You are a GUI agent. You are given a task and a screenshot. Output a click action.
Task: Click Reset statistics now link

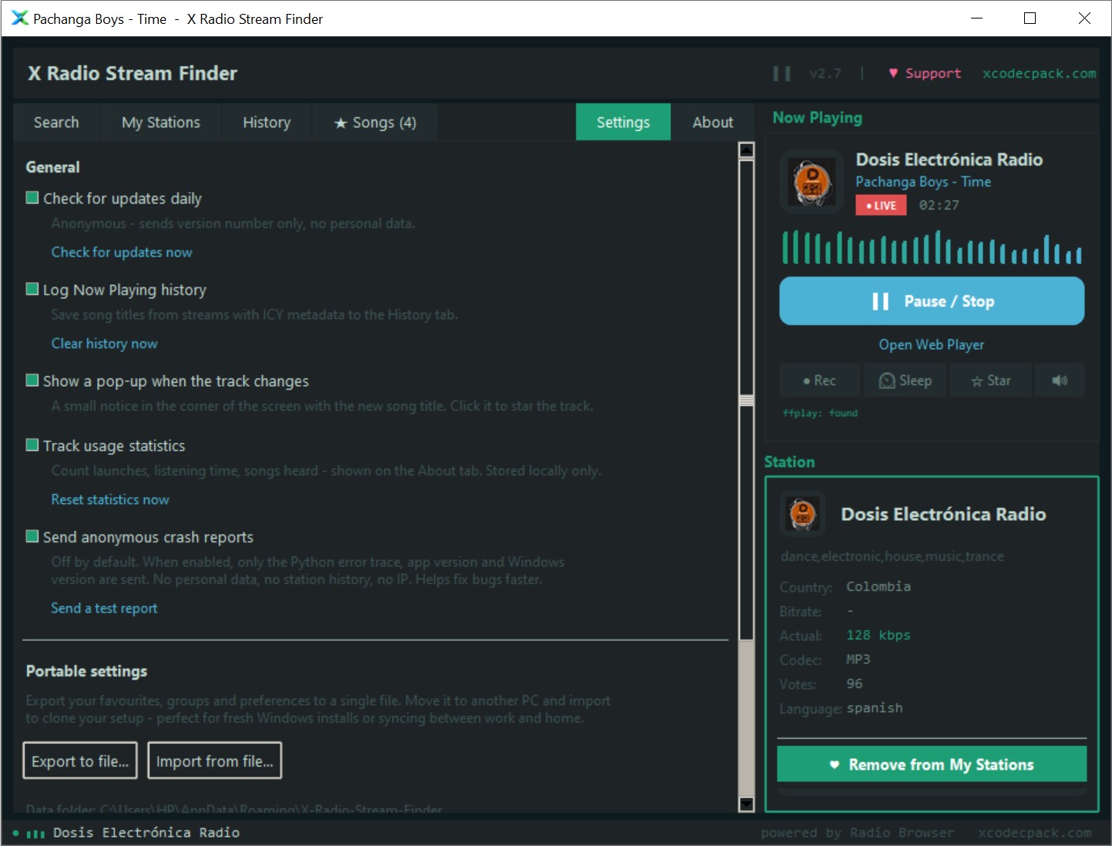coord(110,499)
